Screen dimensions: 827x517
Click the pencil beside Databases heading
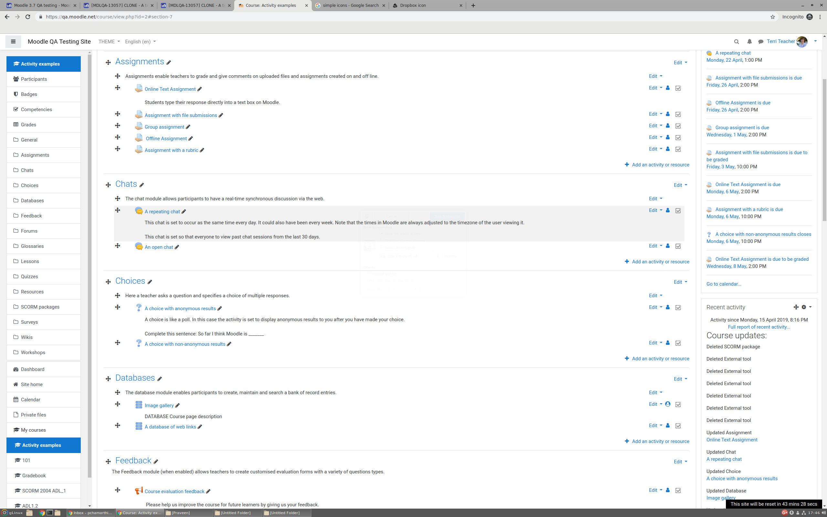click(159, 379)
